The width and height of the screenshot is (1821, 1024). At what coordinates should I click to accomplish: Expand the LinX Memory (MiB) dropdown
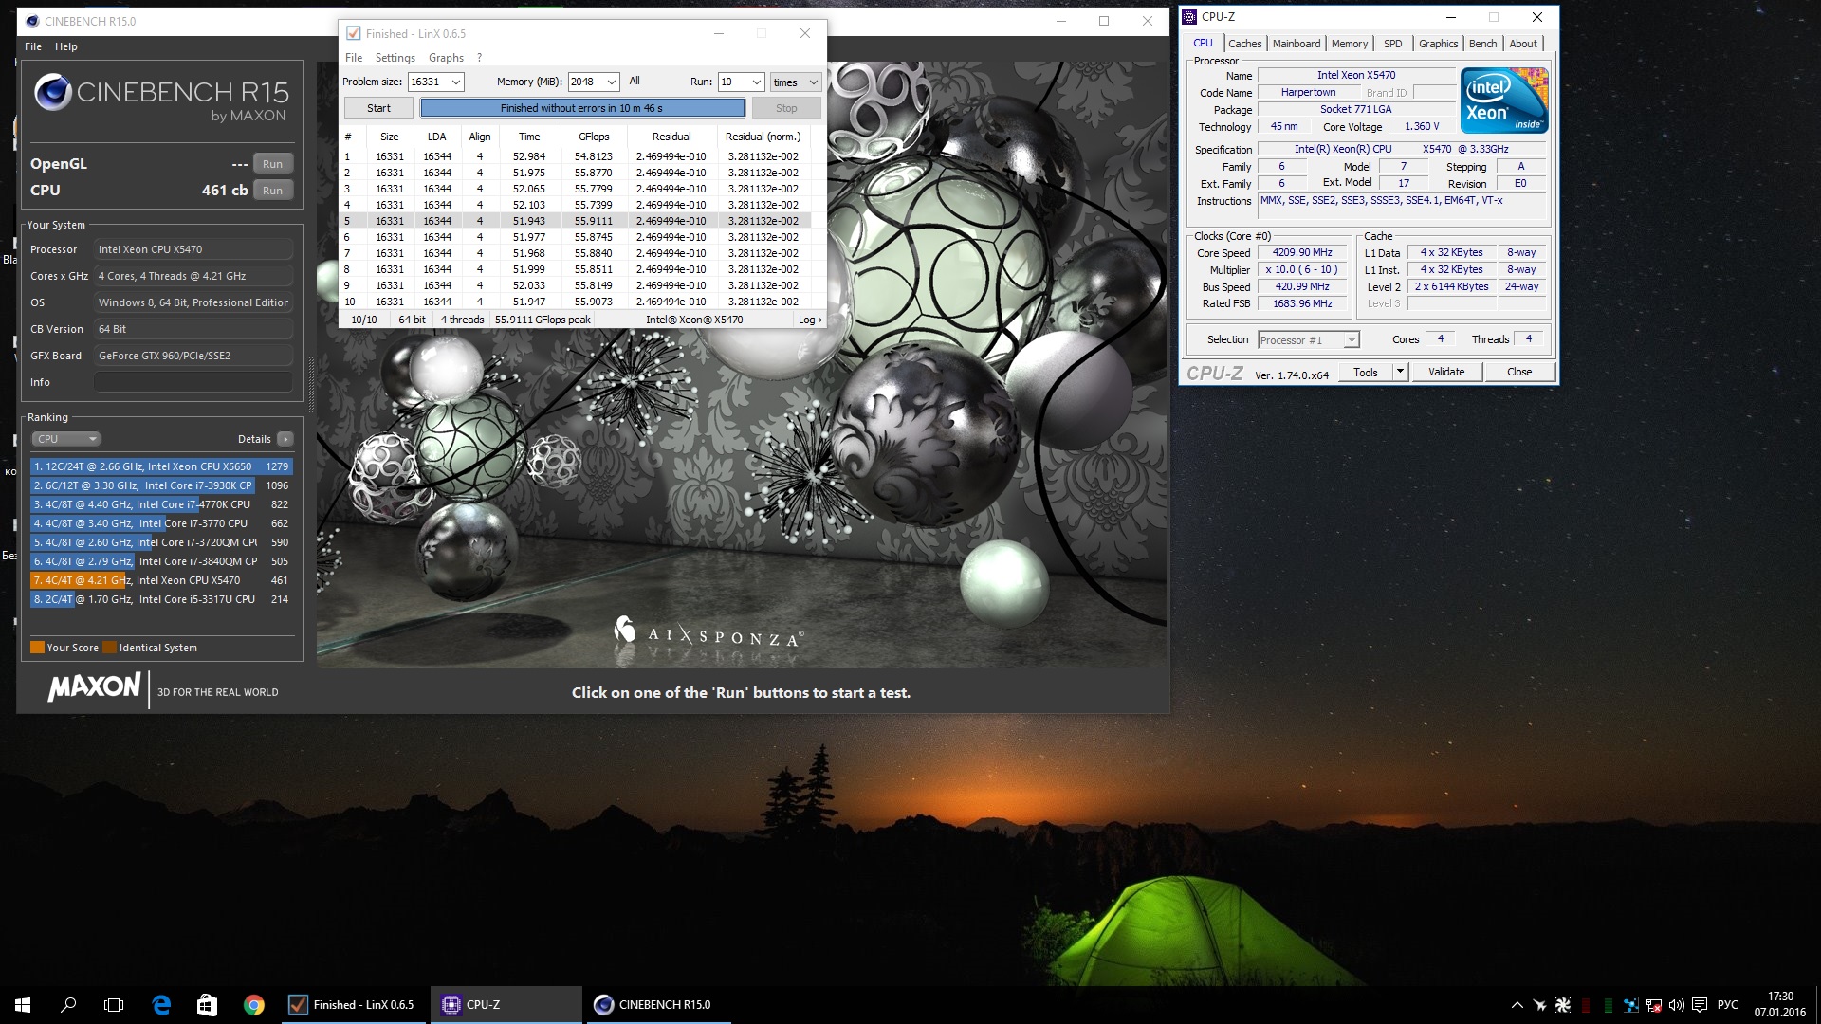[x=612, y=82]
